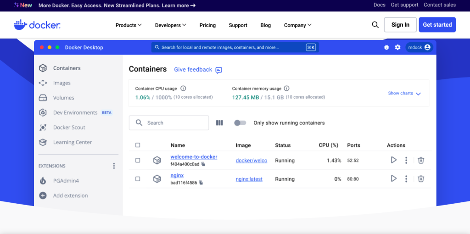Open the website search magnifier icon
The height and width of the screenshot is (234, 470).
pos(375,25)
